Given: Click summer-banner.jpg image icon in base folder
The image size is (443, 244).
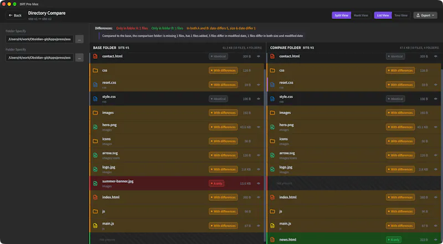Looking at the screenshot, I should (x=95, y=183).
